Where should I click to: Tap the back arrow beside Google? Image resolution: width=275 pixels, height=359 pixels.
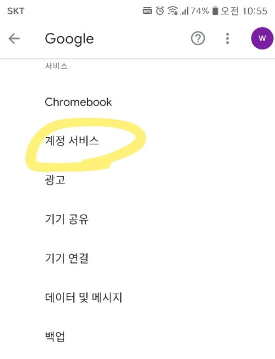tap(14, 39)
